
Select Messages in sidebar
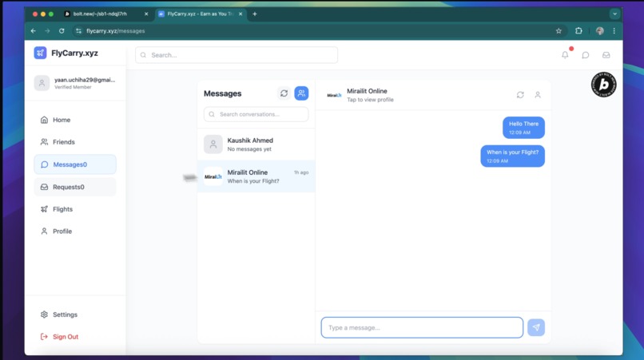[75, 164]
